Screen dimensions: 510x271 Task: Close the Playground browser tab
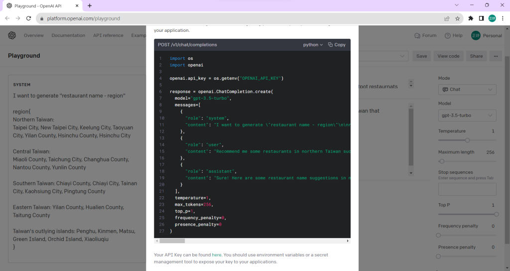coord(77,5)
